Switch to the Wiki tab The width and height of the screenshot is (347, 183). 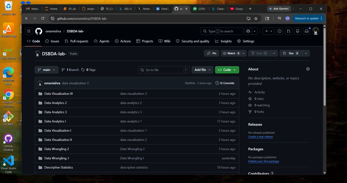[x=165, y=41]
